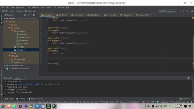Click Python 3.8 (Server) interpreter in status bar
Viewport: 194px width, 109px height.
[x=177, y=102]
